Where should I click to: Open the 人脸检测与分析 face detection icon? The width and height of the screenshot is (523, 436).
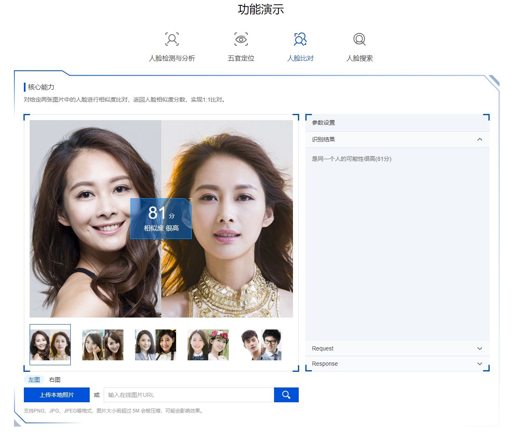pyautogui.click(x=172, y=39)
